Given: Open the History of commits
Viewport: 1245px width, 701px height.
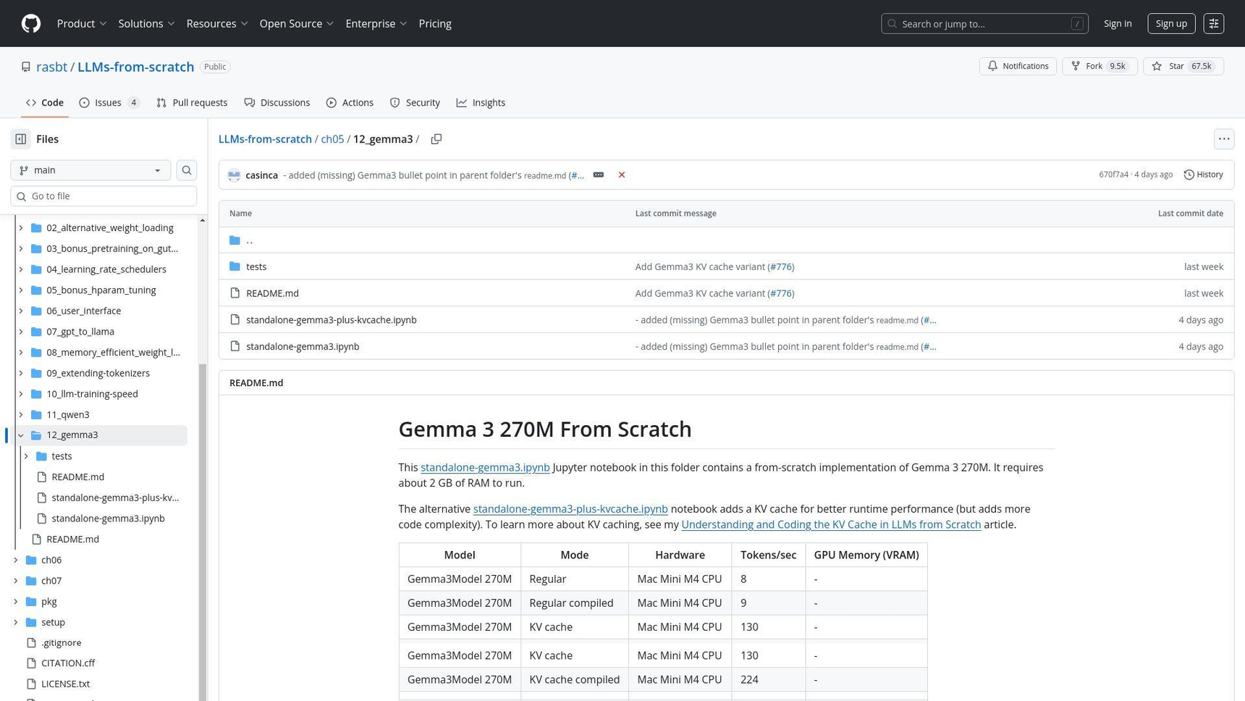Looking at the screenshot, I should click(x=1203, y=175).
